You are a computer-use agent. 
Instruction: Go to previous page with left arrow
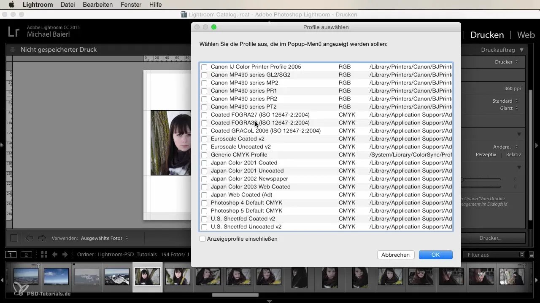pos(29,238)
